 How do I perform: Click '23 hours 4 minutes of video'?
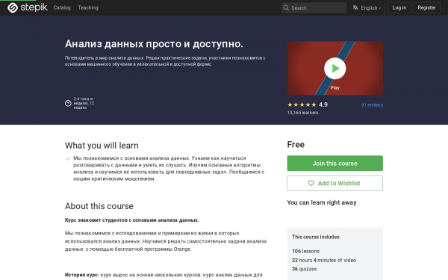point(324,260)
